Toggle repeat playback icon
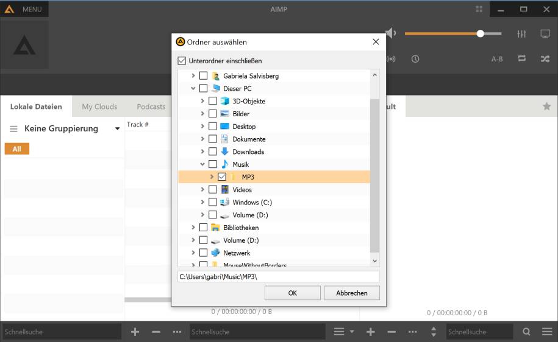This screenshot has height=342, width=558. (521, 59)
